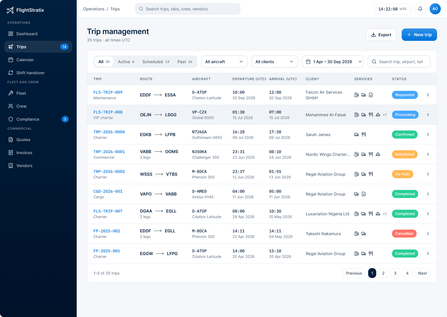447x317 pixels.
Task: Open the Crew section
Action: point(38,106)
